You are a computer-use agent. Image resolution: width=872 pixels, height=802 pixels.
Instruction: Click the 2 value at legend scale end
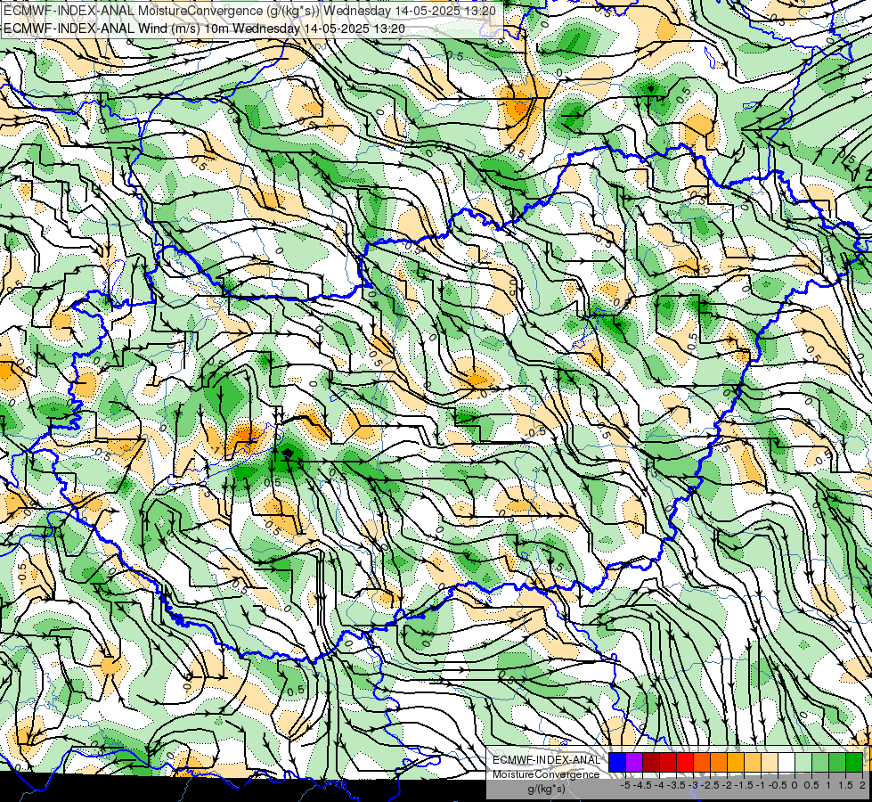coord(862,785)
